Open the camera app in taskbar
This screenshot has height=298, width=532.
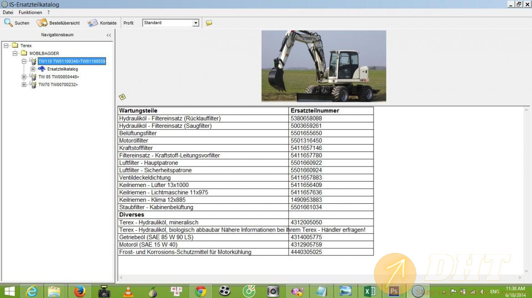(104, 291)
